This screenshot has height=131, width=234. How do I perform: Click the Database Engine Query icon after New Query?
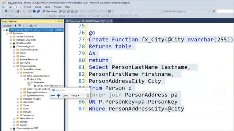[60, 11]
